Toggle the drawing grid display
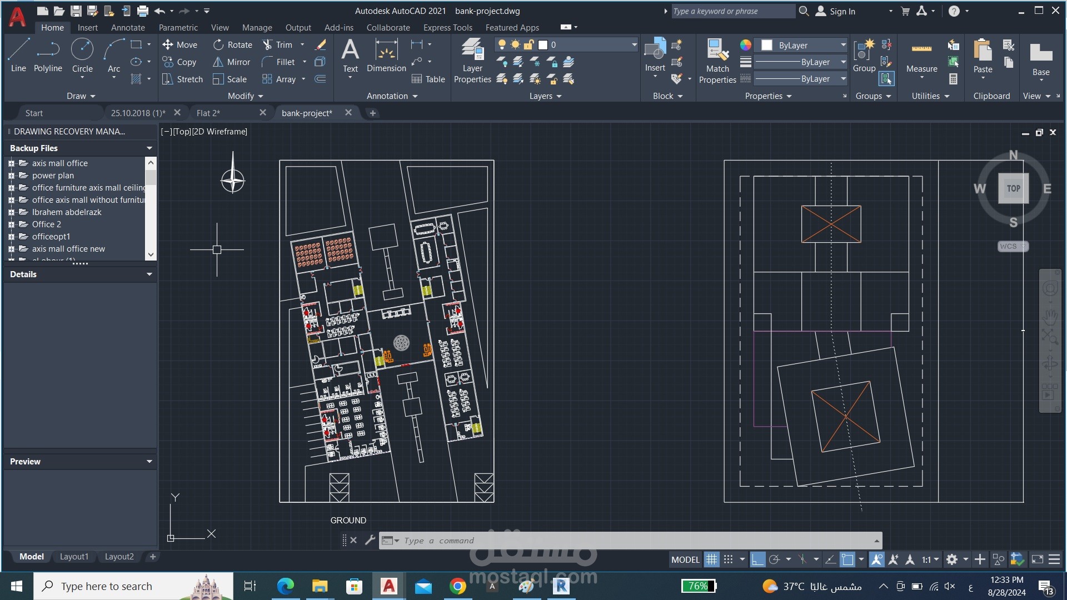Image resolution: width=1067 pixels, height=600 pixels. pyautogui.click(x=711, y=559)
